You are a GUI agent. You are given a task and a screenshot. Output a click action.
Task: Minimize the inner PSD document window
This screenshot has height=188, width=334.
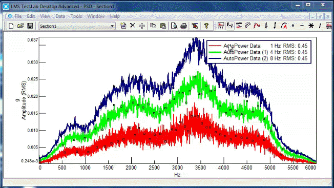pyautogui.click(x=312, y=16)
